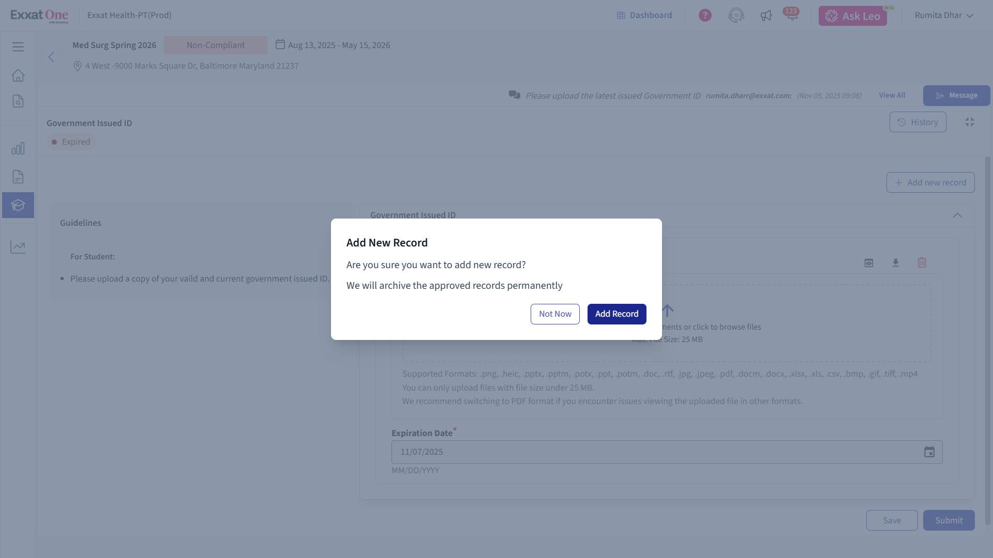
Task: Click the red delete trash icon
Action: coord(922,263)
